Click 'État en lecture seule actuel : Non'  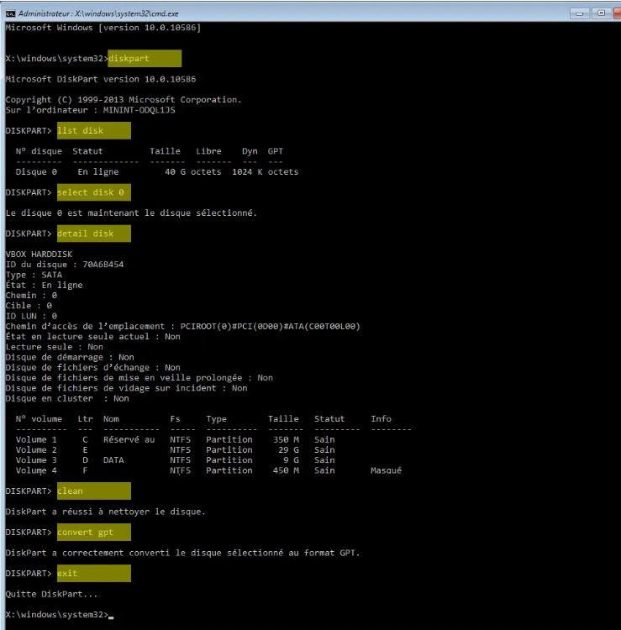(92, 337)
